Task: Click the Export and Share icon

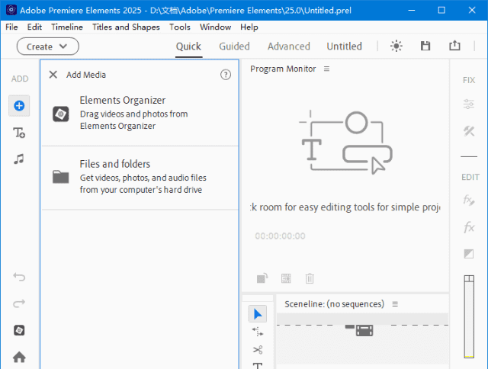Action: pyautogui.click(x=454, y=46)
